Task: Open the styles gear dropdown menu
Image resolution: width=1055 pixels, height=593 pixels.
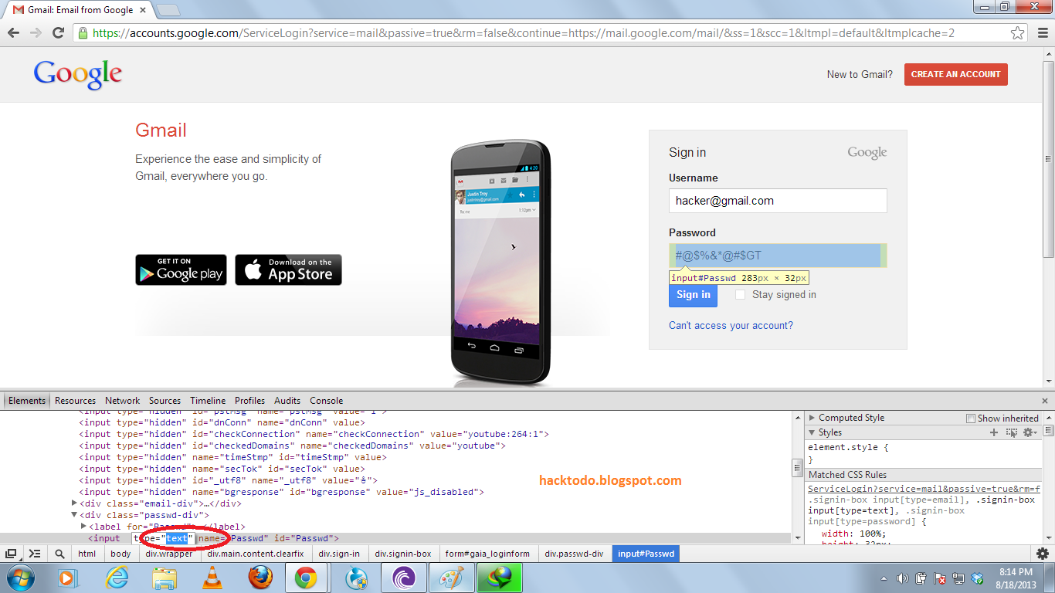Action: pyautogui.click(x=1030, y=432)
